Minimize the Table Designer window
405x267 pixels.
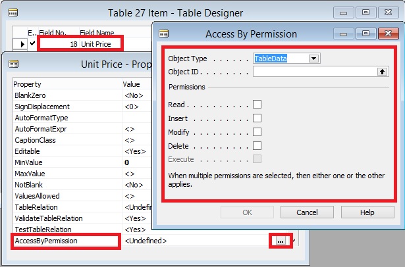click(x=341, y=12)
